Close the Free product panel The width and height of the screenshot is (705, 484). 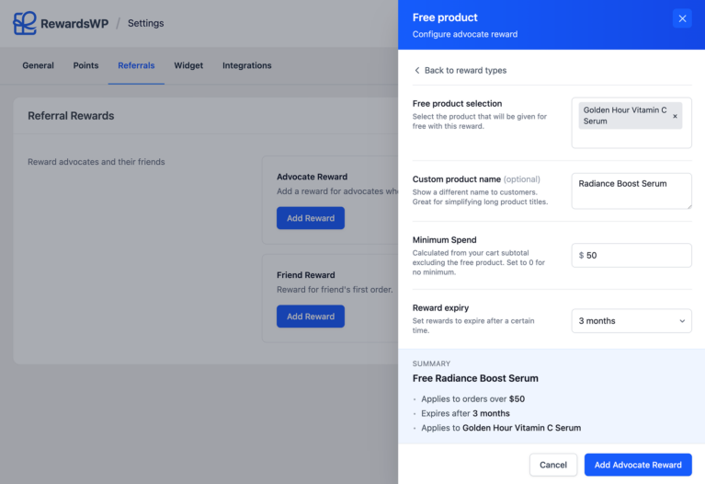click(681, 18)
